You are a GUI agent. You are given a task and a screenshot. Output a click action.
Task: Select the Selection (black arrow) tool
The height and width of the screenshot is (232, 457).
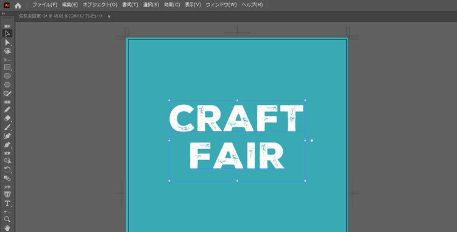pyautogui.click(x=7, y=33)
